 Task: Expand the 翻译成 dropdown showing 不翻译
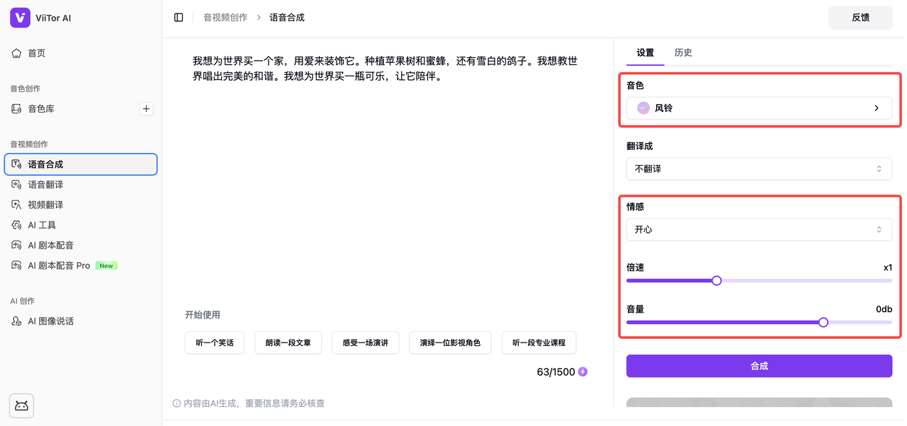pos(759,169)
